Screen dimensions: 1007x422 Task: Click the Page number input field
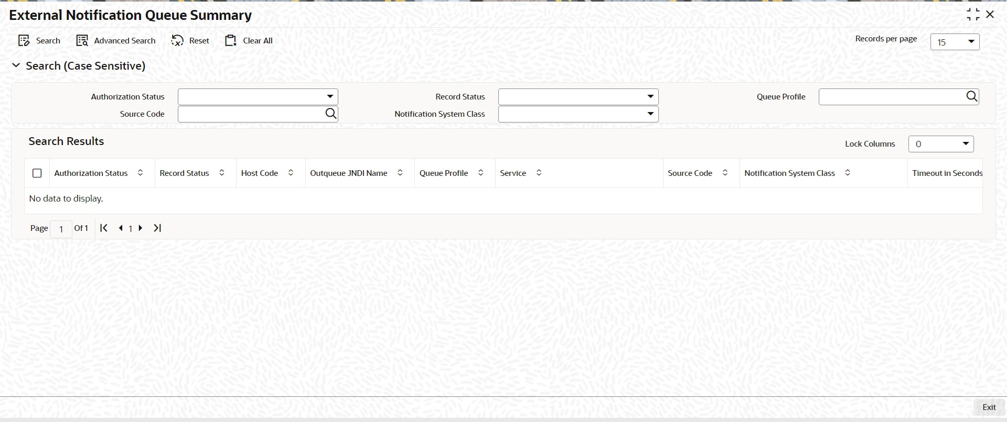pos(61,229)
